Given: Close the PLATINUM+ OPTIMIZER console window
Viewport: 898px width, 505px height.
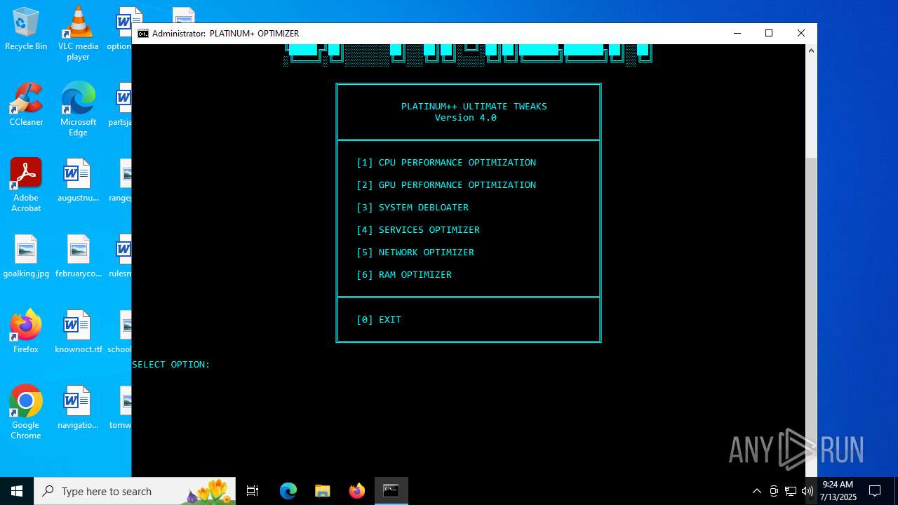Looking at the screenshot, I should point(801,34).
